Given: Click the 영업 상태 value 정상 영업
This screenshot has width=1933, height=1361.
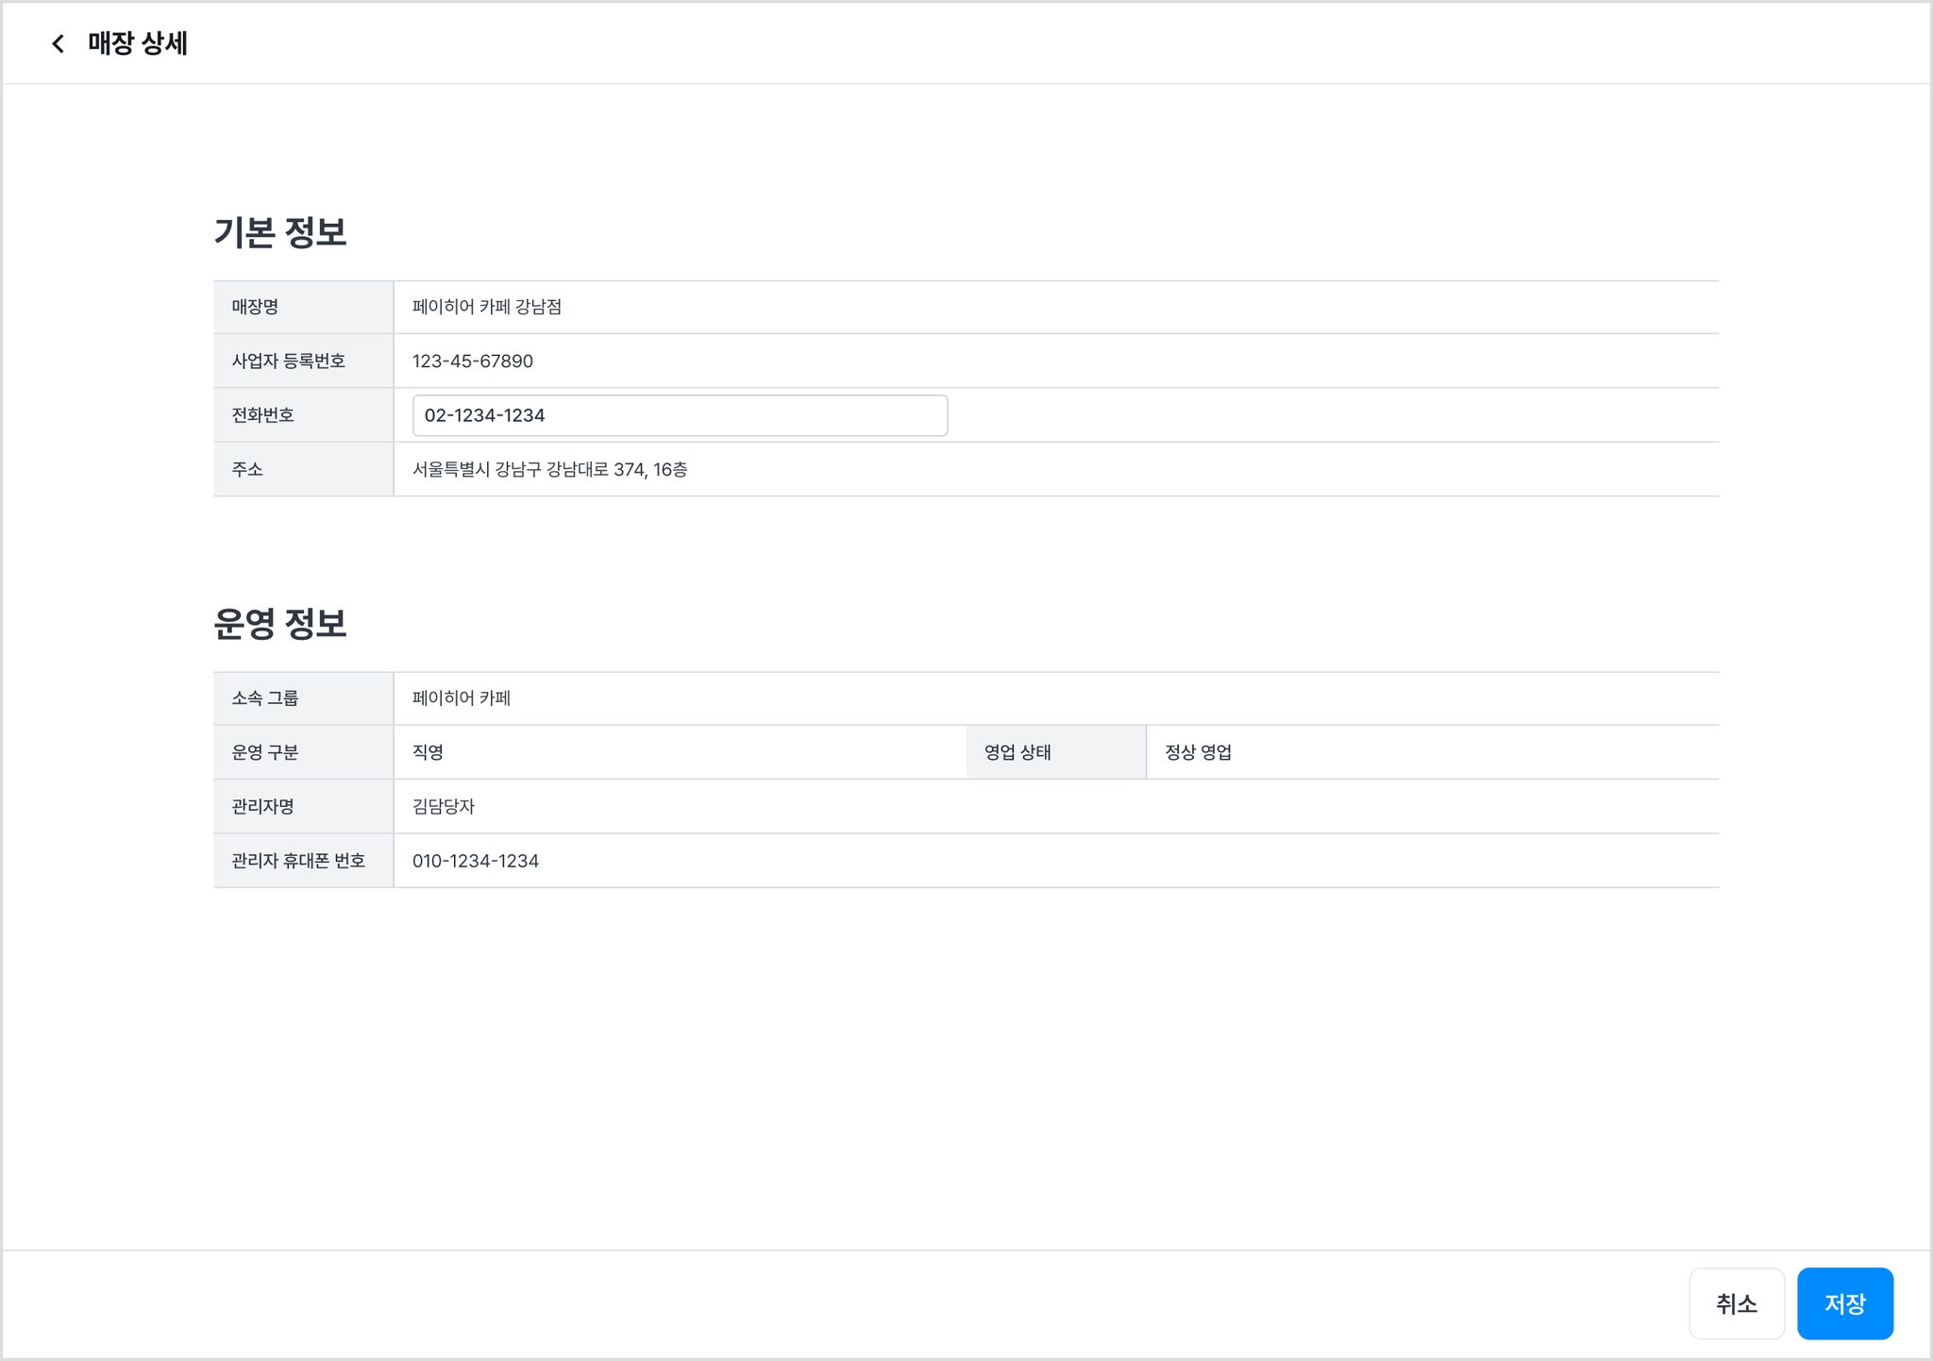Looking at the screenshot, I should tap(1199, 752).
